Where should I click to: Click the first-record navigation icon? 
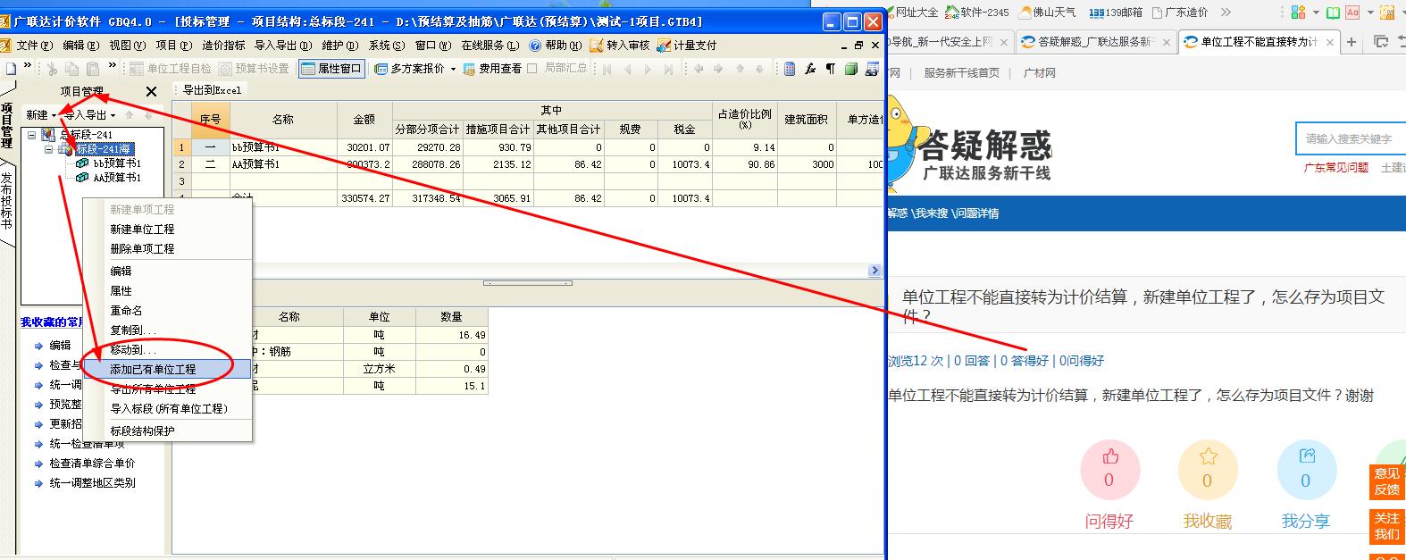pyautogui.click(x=607, y=69)
